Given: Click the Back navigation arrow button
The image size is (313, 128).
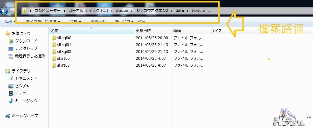Looking at the screenshot, I should (x=4, y=11).
